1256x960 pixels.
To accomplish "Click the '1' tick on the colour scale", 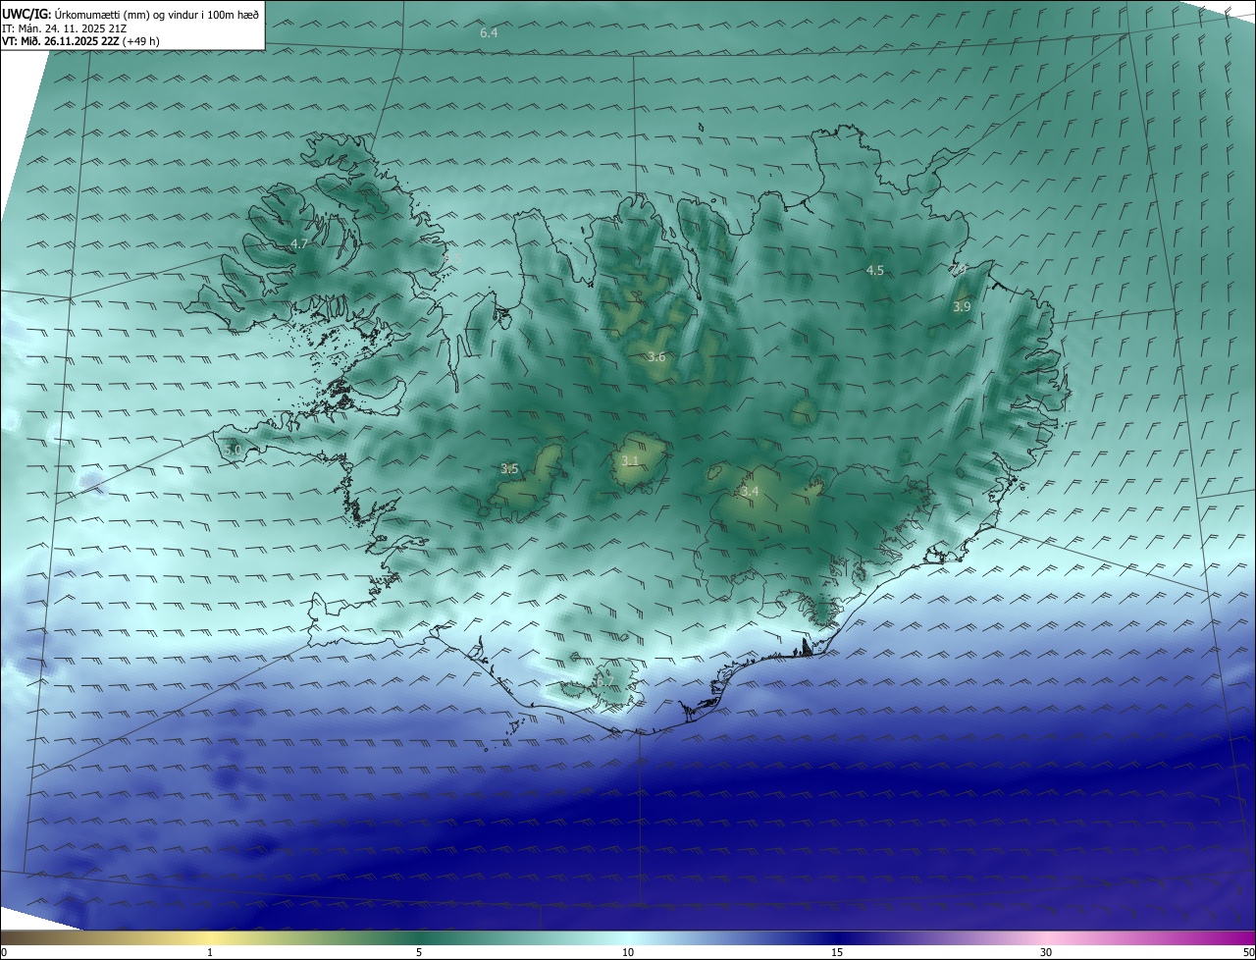I will pos(210,952).
